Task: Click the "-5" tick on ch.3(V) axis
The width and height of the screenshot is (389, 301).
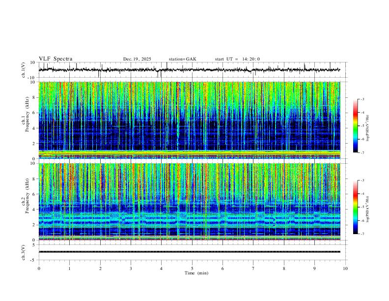Action: (33, 260)
